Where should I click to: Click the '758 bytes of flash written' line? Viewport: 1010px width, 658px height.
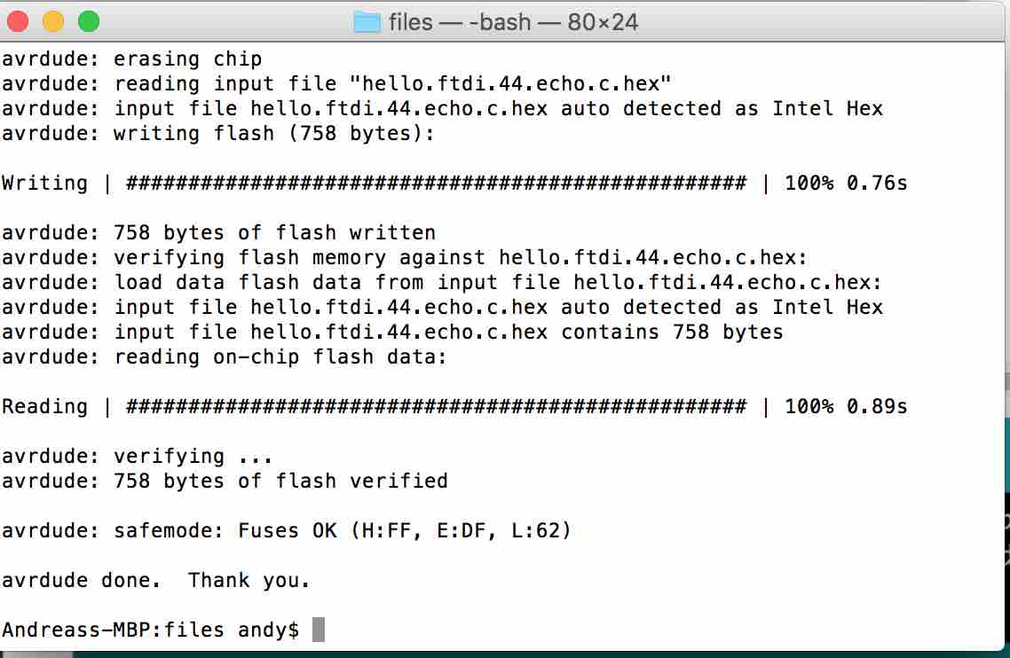218,233
